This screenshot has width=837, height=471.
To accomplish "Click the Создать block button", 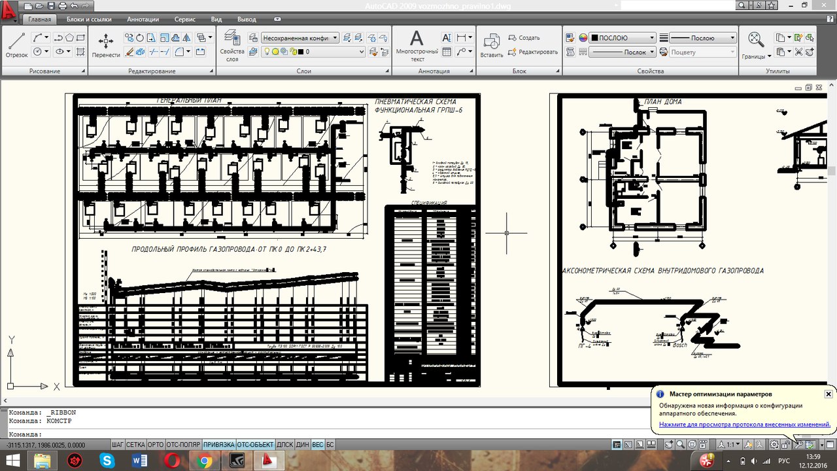I will (x=523, y=38).
